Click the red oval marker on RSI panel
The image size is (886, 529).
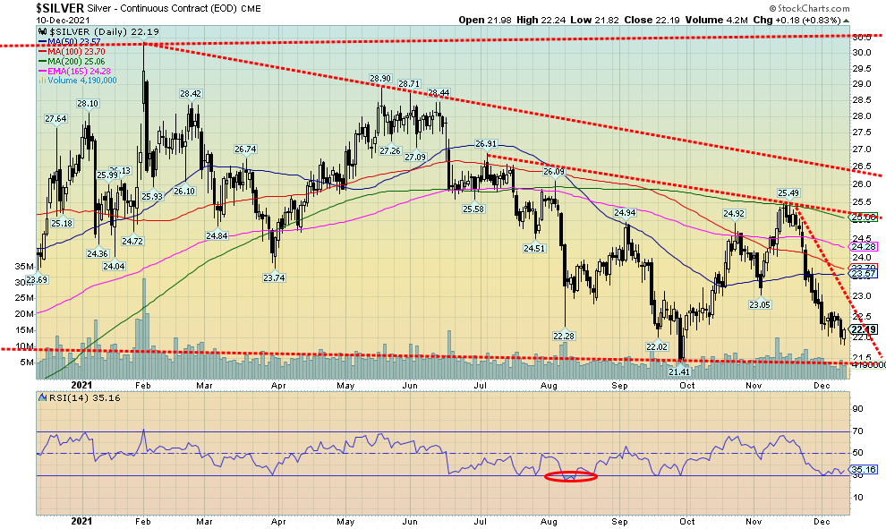[570, 476]
